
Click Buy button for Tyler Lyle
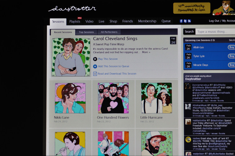click(x=231, y=56)
